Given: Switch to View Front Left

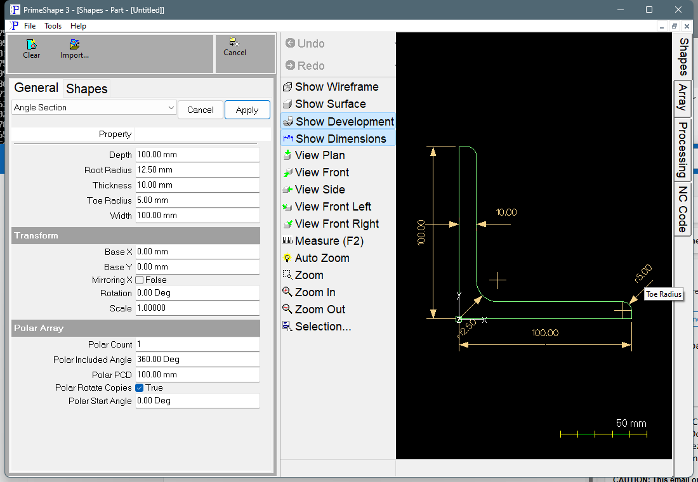Looking at the screenshot, I should coord(327,207).
